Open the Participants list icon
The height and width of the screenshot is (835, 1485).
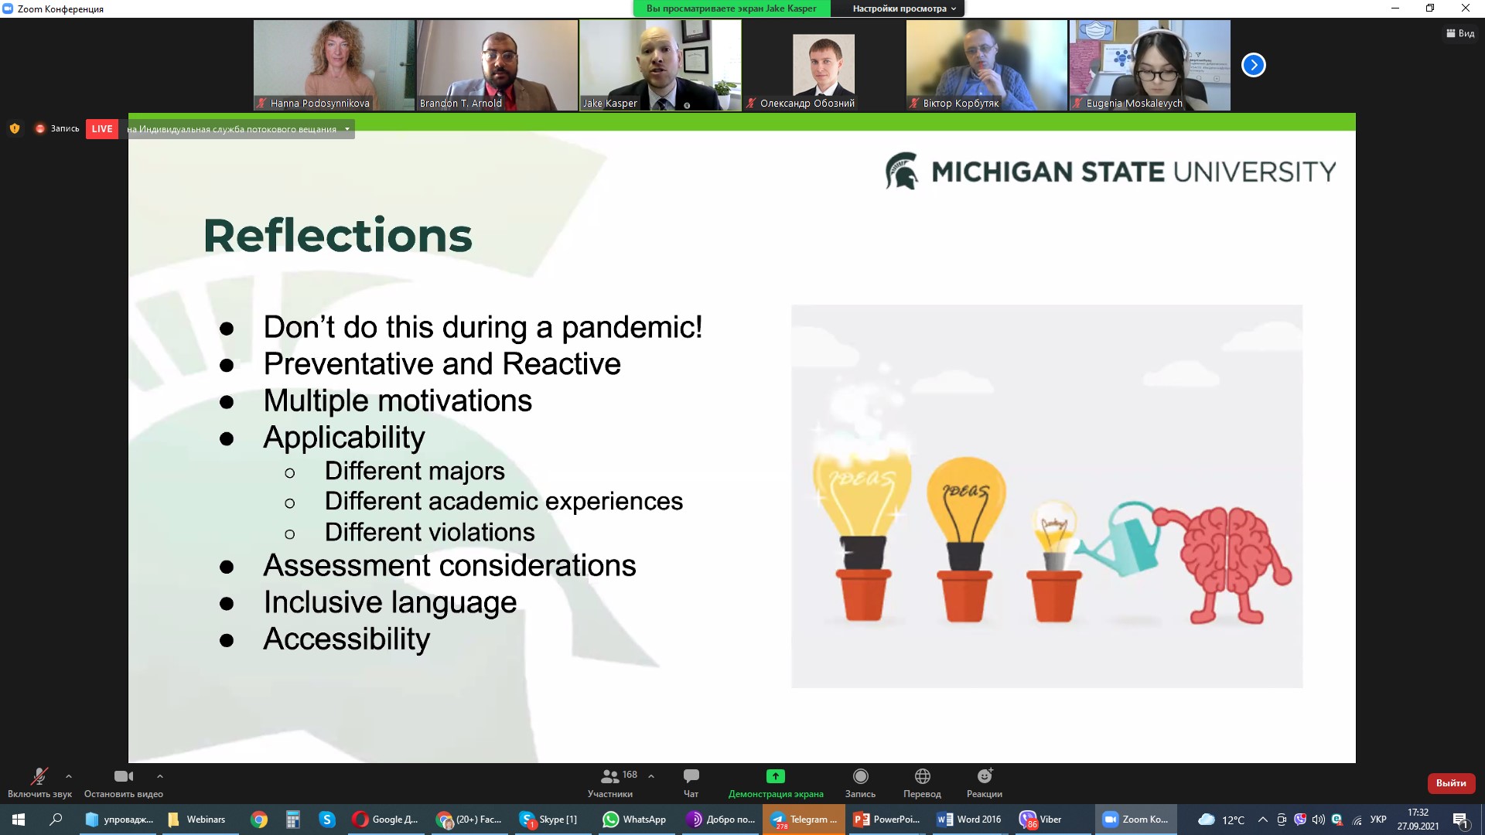pyautogui.click(x=609, y=776)
